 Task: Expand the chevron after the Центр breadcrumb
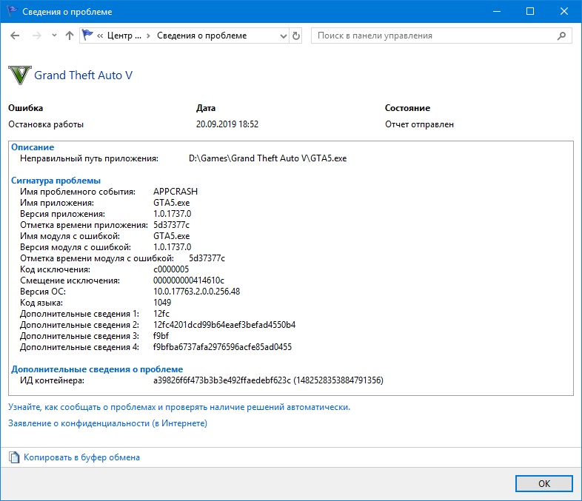149,36
